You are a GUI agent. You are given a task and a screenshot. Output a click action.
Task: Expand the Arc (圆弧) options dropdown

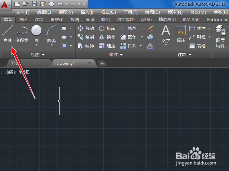52,45
